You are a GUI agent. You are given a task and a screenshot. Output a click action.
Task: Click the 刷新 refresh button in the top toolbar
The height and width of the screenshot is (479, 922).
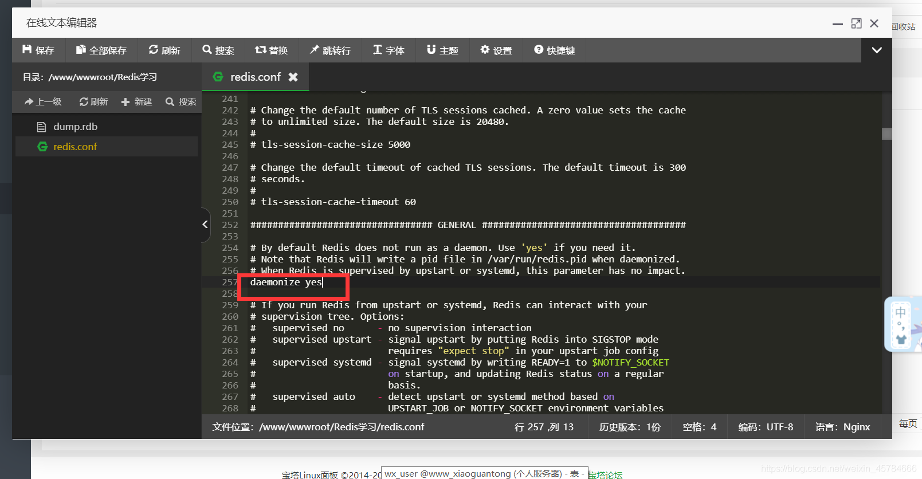point(164,50)
